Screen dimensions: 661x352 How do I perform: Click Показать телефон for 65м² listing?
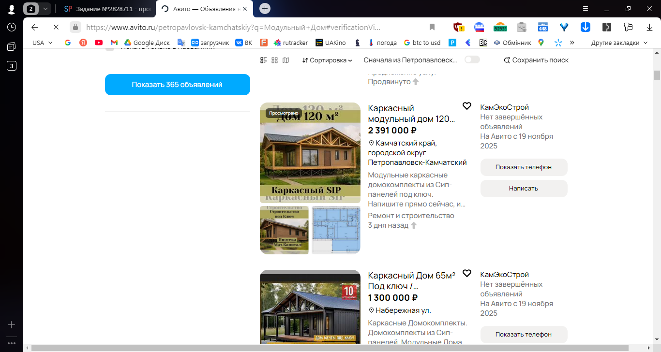click(x=524, y=334)
